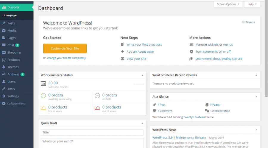Collapse the WooCommerce Status widget

pos(142,75)
